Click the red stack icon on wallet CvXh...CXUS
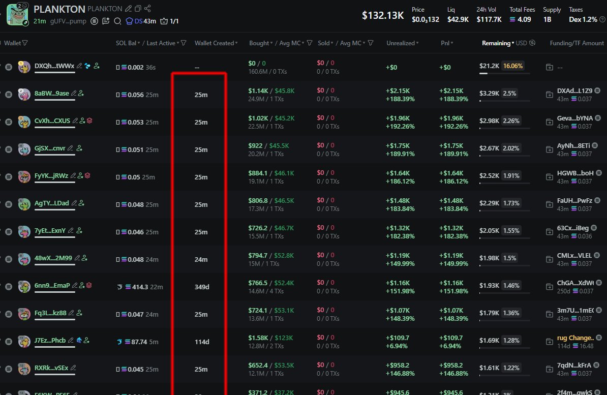 pyautogui.click(x=89, y=121)
